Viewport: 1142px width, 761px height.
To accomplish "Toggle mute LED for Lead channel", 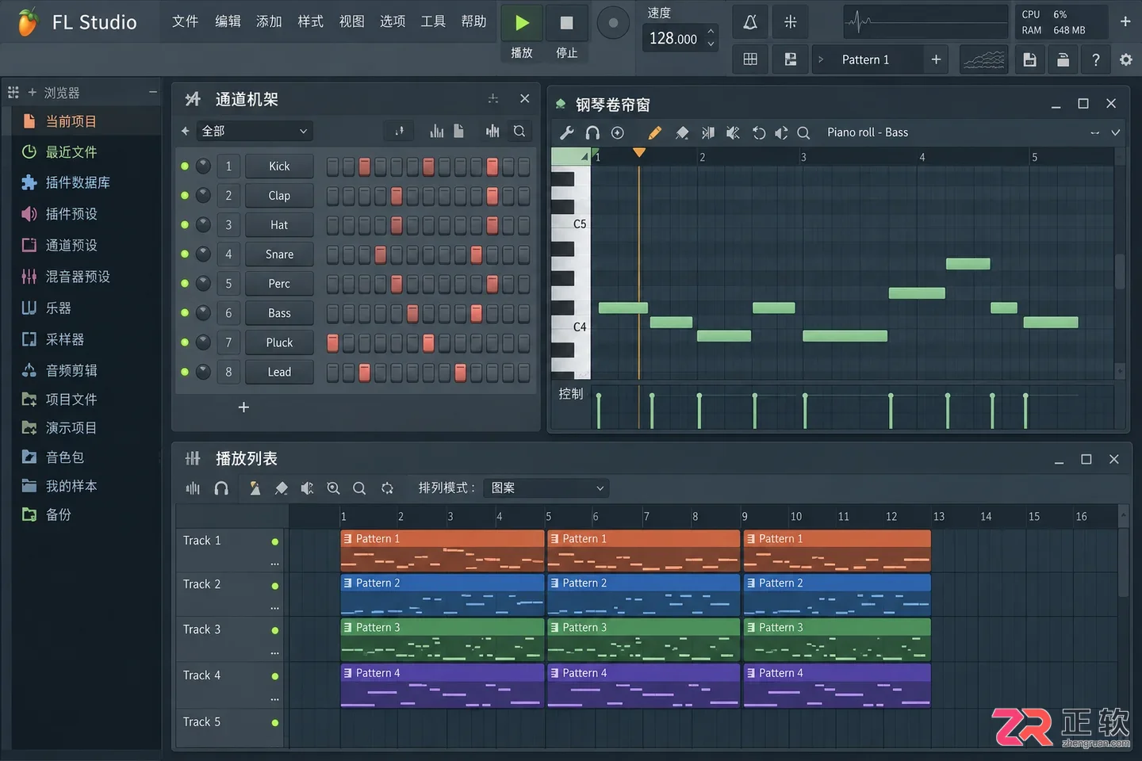I will click(185, 372).
